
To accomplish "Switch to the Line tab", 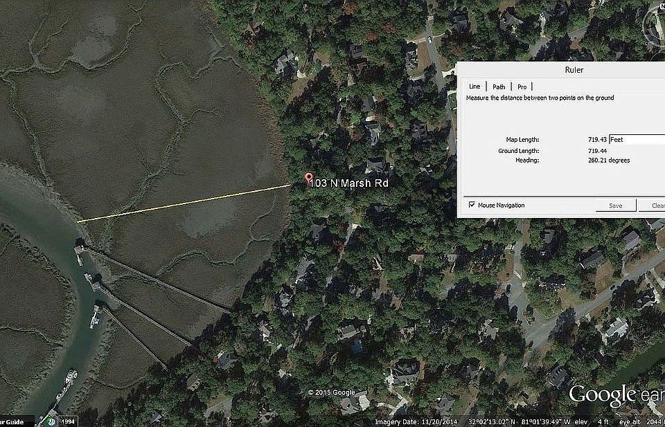I will tap(475, 87).
